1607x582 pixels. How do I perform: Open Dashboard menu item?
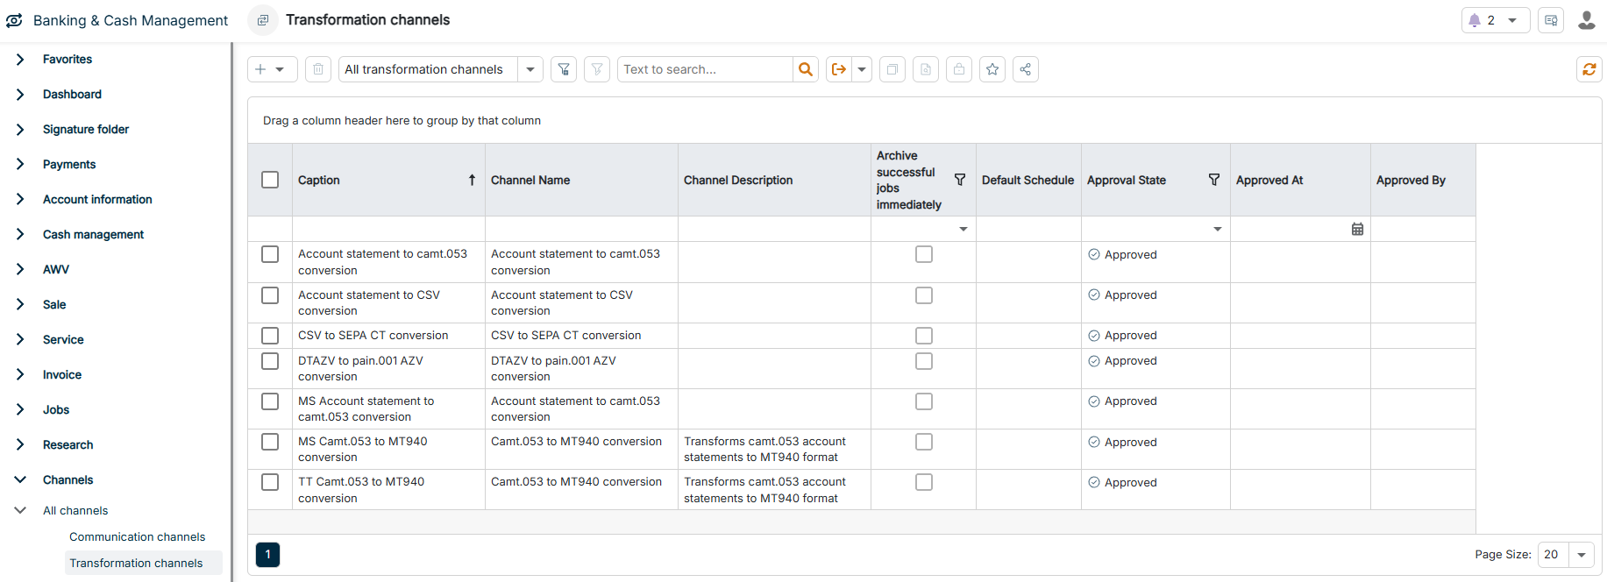coord(72,95)
